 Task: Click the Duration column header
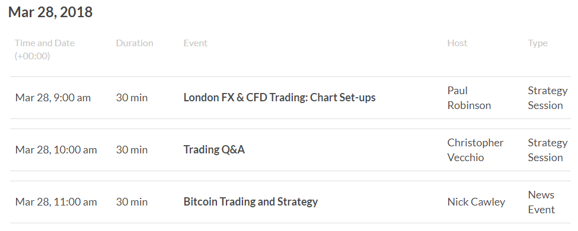point(135,43)
